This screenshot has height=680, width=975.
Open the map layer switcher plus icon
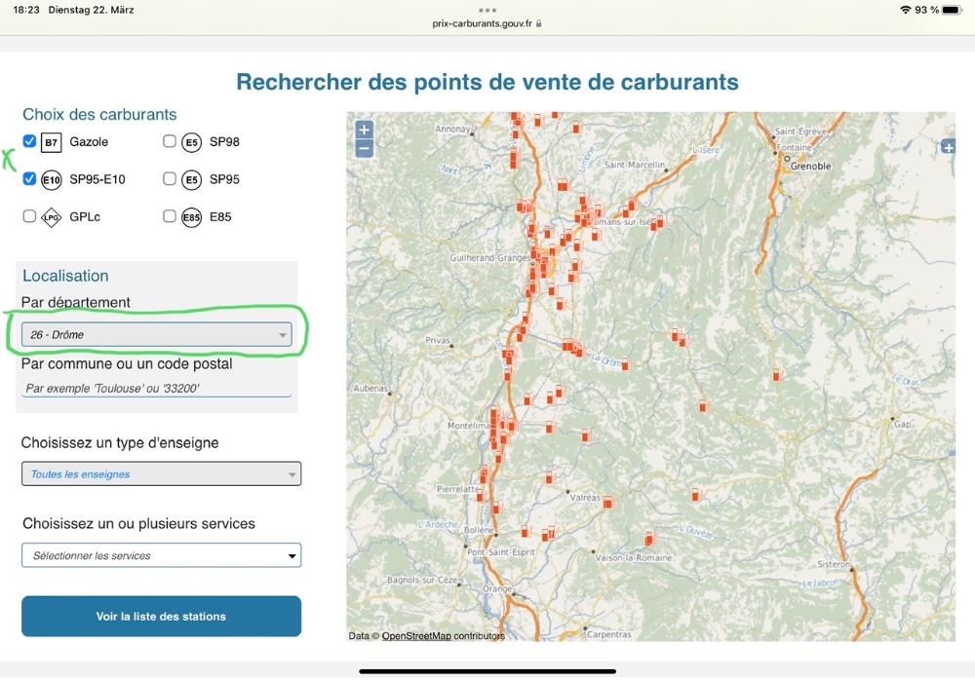(948, 147)
